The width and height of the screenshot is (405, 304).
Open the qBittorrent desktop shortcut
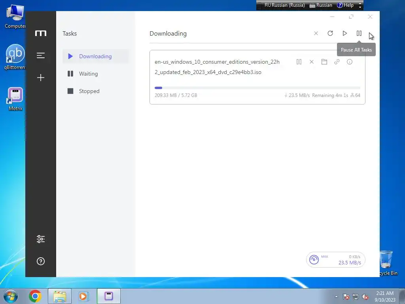[x=15, y=57]
